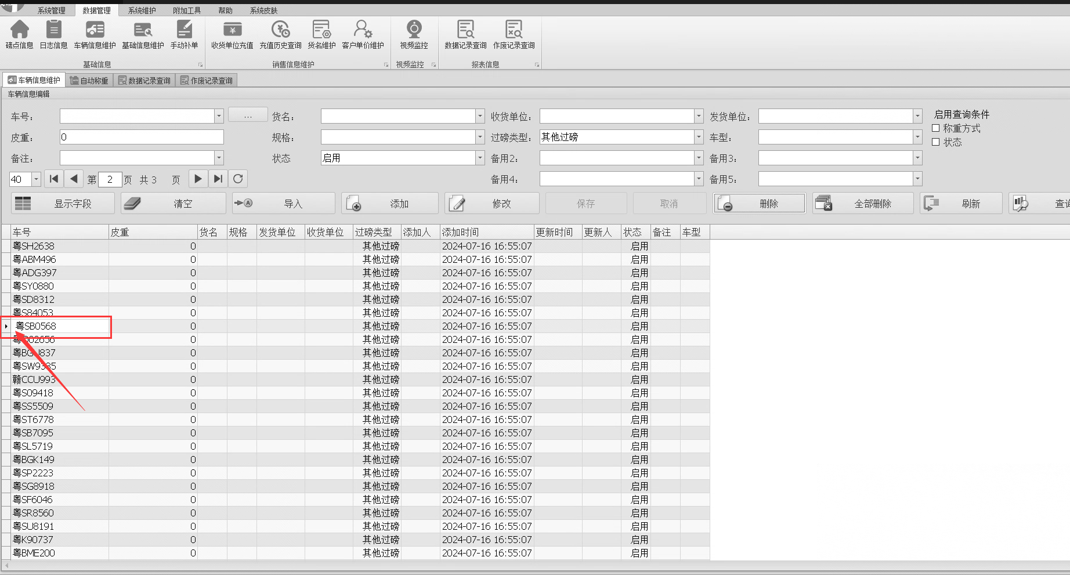The width and height of the screenshot is (1070, 575).
Task: Open 客户单价维护 icon
Action: (363, 35)
